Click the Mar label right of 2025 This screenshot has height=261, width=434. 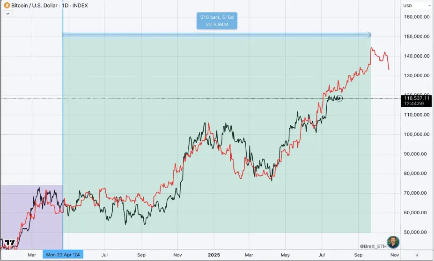249,255
